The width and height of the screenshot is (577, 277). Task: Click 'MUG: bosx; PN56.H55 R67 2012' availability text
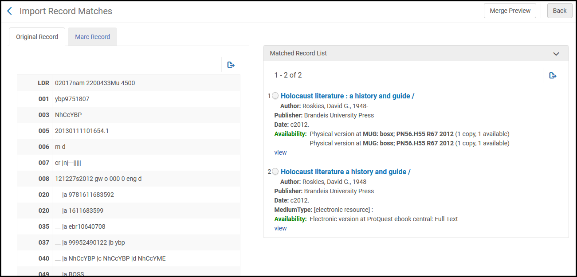pyautogui.click(x=408, y=134)
